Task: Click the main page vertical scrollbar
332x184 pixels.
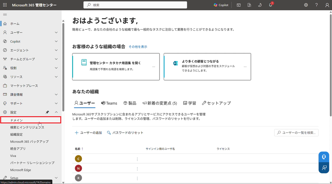Action: coord(330,65)
